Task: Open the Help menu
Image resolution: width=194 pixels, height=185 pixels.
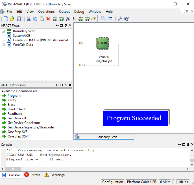Action: tap(109, 12)
